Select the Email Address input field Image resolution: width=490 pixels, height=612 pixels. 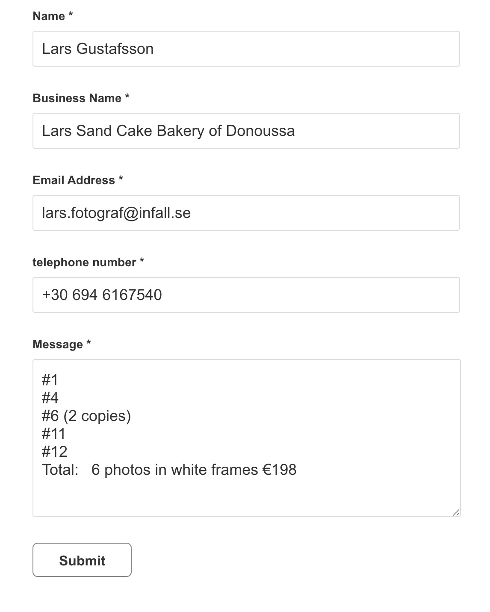point(246,213)
